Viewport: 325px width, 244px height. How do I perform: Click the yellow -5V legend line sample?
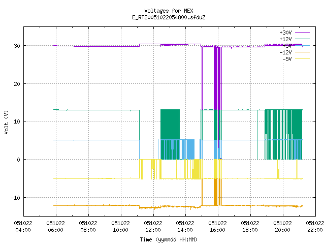pos(302,59)
